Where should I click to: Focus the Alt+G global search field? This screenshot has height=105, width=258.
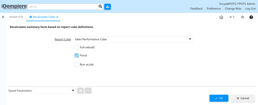[x=63, y=7]
